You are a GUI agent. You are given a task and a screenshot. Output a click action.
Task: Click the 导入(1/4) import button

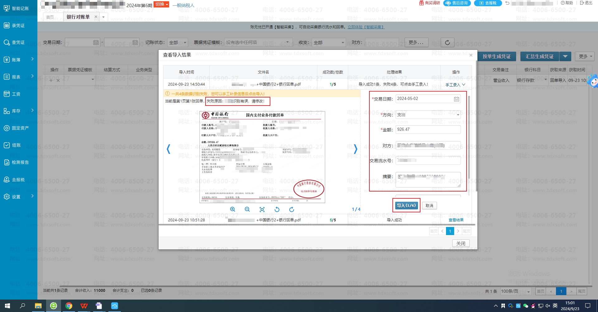(x=406, y=206)
